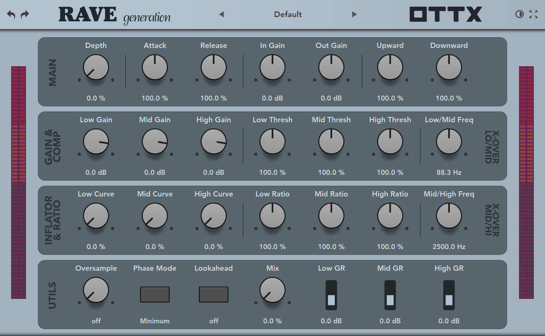Image resolution: width=545 pixels, height=336 pixels.
Task: Select the next preset arrow
Action: (x=354, y=14)
